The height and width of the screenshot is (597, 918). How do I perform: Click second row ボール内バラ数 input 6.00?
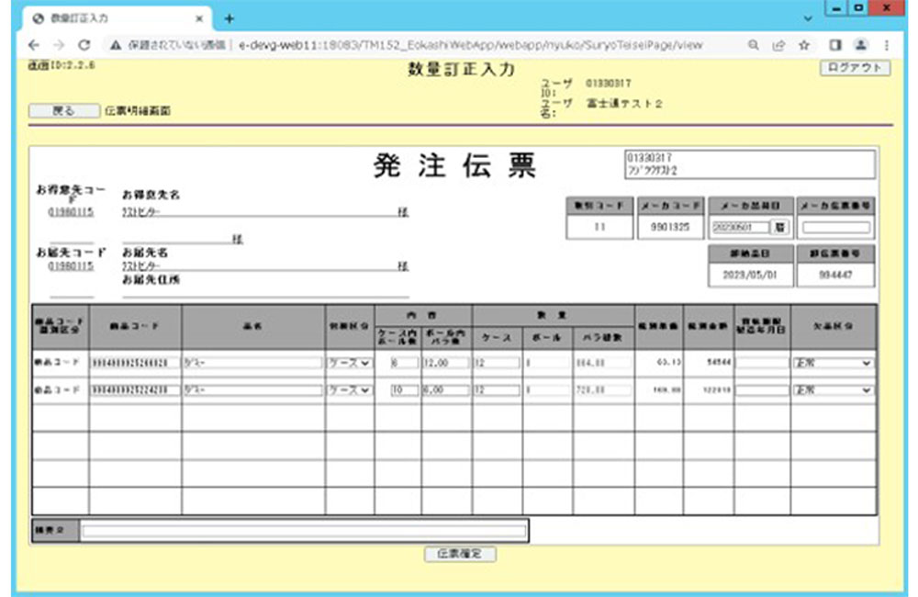coord(445,390)
